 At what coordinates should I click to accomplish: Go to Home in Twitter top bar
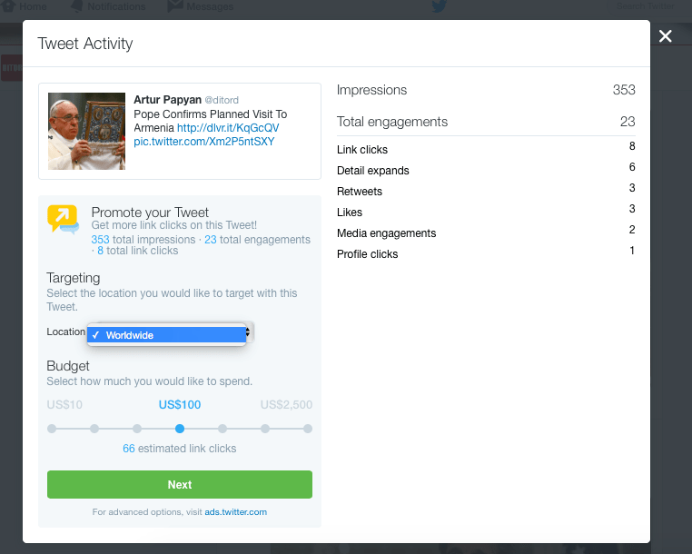point(25,6)
